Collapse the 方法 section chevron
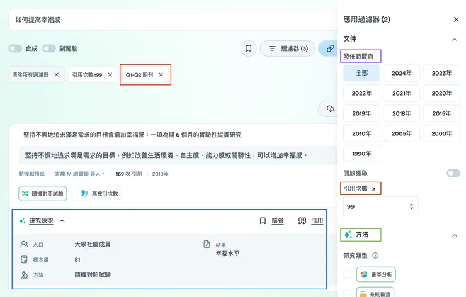The width and height of the screenshot is (466, 297). [455, 235]
